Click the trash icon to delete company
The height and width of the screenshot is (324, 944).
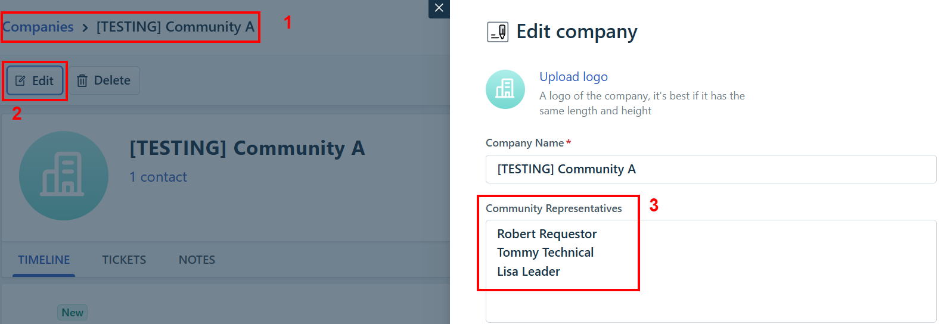82,81
